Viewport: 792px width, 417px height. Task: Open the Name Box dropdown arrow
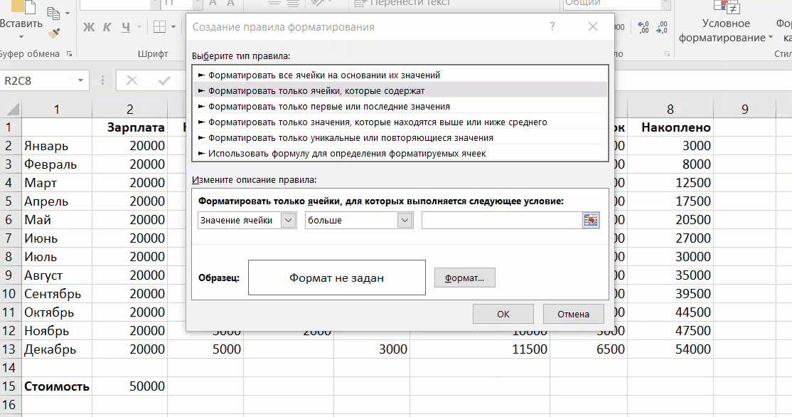tap(80, 80)
